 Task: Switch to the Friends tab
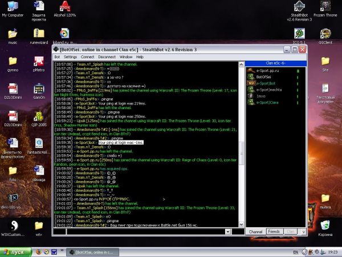click(x=272, y=232)
